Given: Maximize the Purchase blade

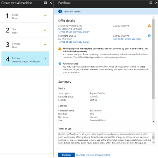Looking at the screenshot, I should tap(151, 3).
